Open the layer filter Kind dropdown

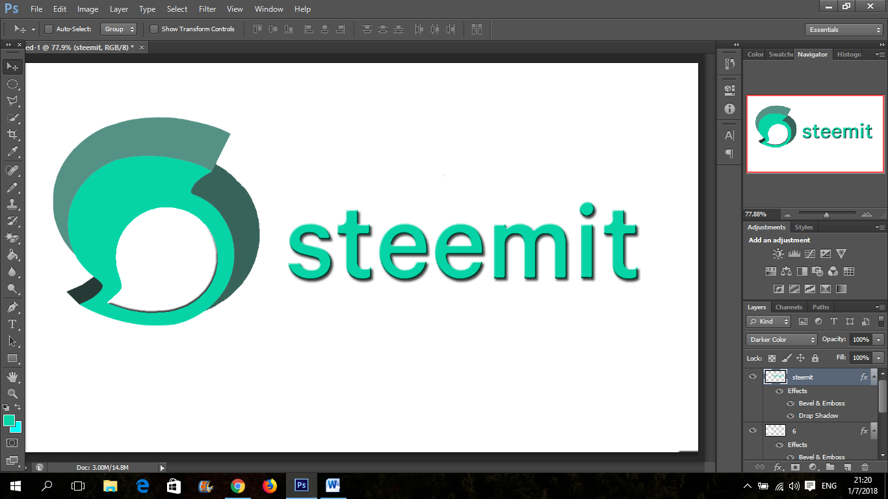pos(768,322)
